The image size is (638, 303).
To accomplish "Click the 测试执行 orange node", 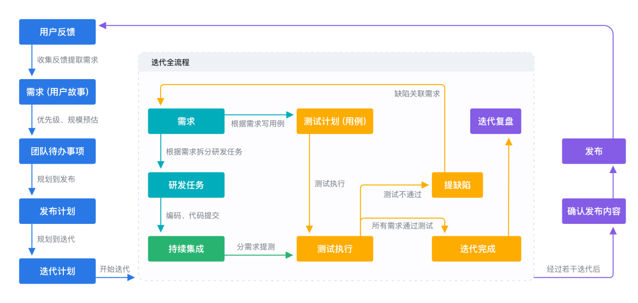I will coord(335,249).
